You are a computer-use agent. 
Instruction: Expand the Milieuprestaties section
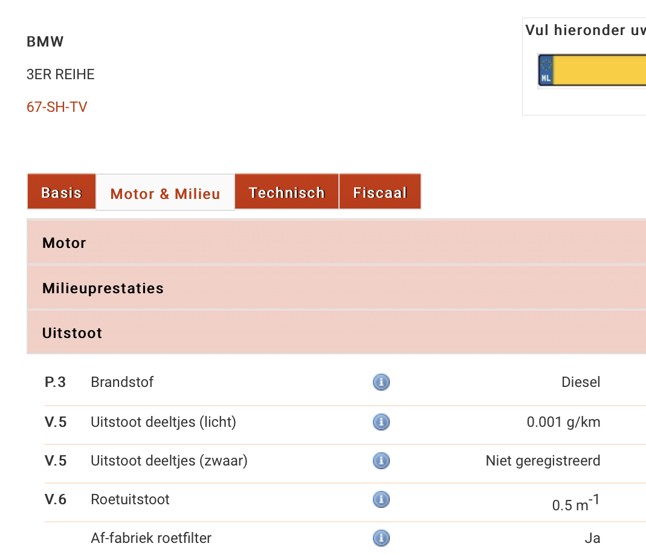pos(336,288)
